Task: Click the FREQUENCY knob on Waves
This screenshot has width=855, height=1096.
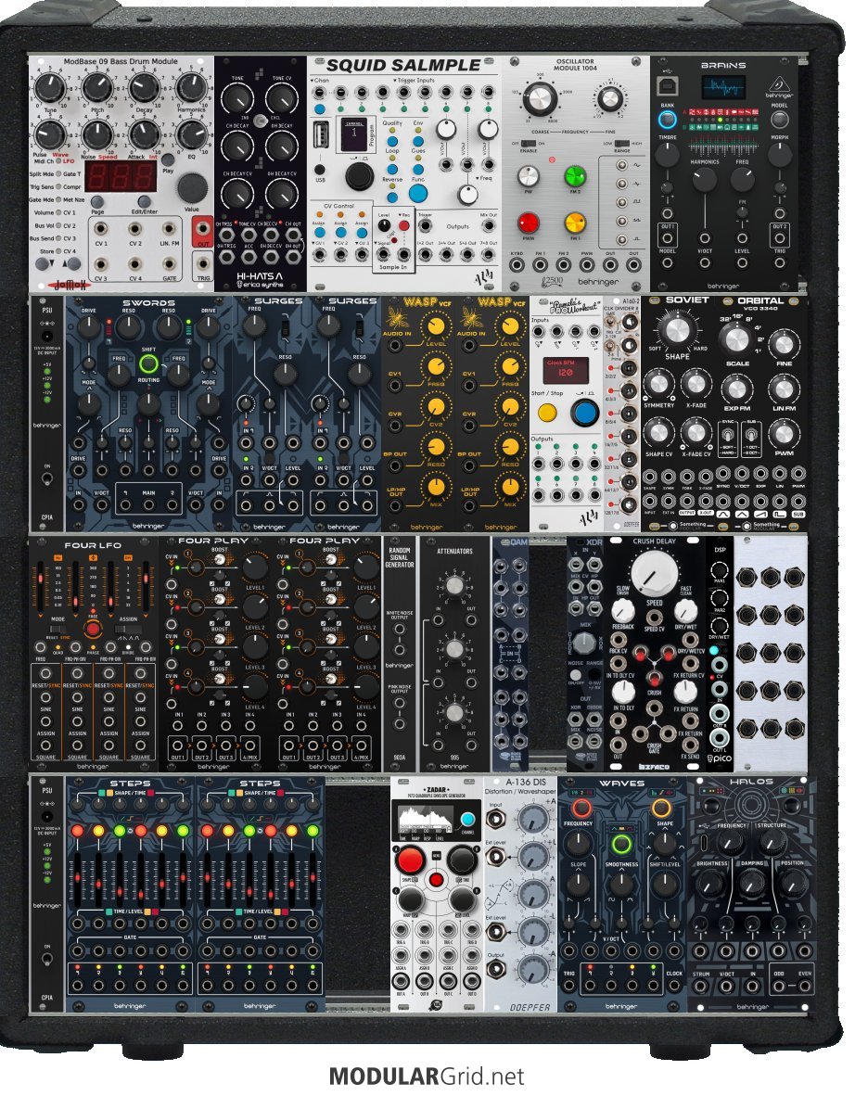Action: (x=578, y=843)
